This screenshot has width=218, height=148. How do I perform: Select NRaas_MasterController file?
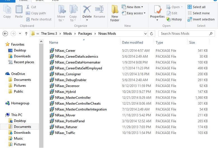pyautogui.click(x=73, y=98)
